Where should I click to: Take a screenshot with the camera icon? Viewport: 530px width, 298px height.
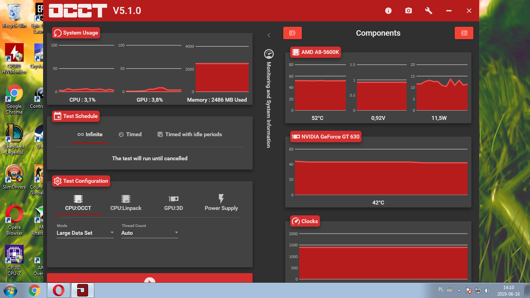tap(409, 11)
